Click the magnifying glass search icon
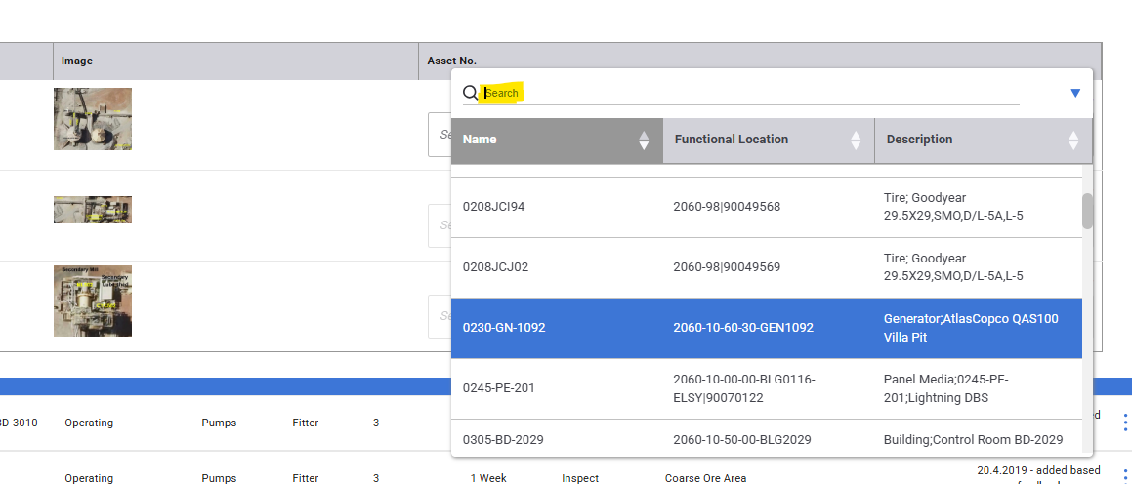Image resolution: width=1132 pixels, height=484 pixels. click(x=470, y=93)
